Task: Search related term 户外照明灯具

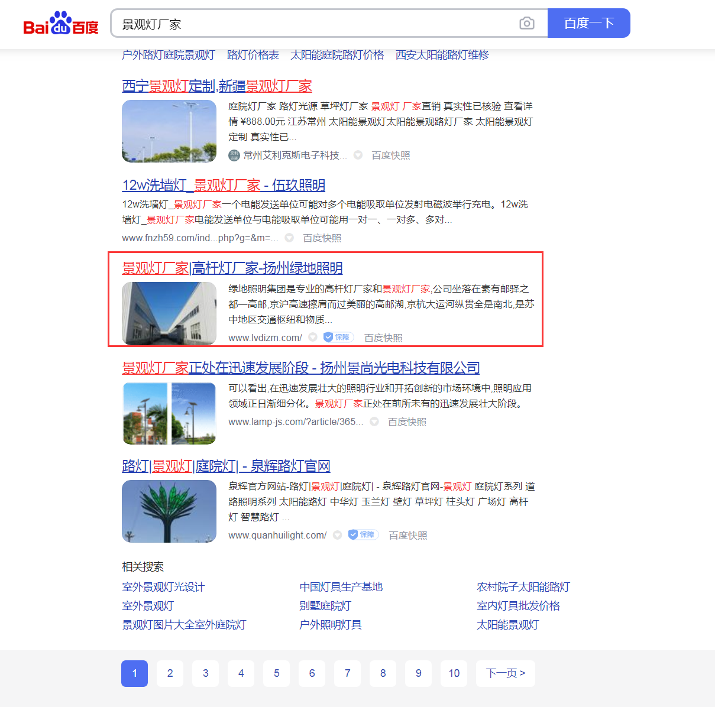Action: coord(331,625)
